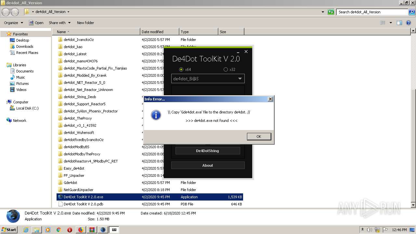Close the De4Dot ToolKit window
Viewport: 416px width, 234px height.
(246, 51)
